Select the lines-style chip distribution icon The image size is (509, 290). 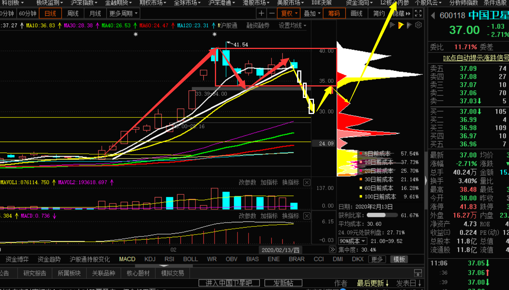click(392, 25)
